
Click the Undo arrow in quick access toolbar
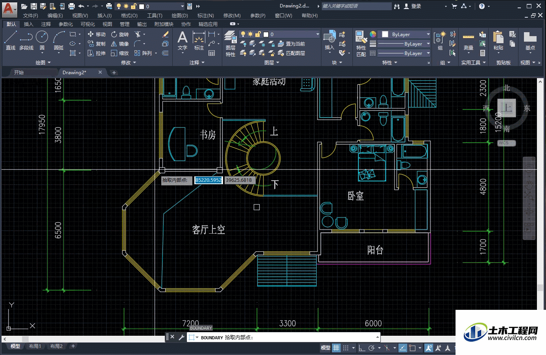point(81,6)
